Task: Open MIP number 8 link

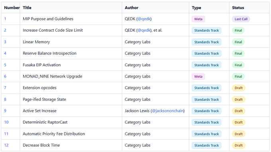Action: click(x=5, y=99)
